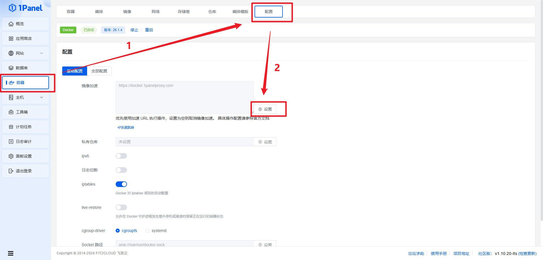Open the 使用手册 footer link
This screenshot has height=260, width=543.
tap(439, 253)
